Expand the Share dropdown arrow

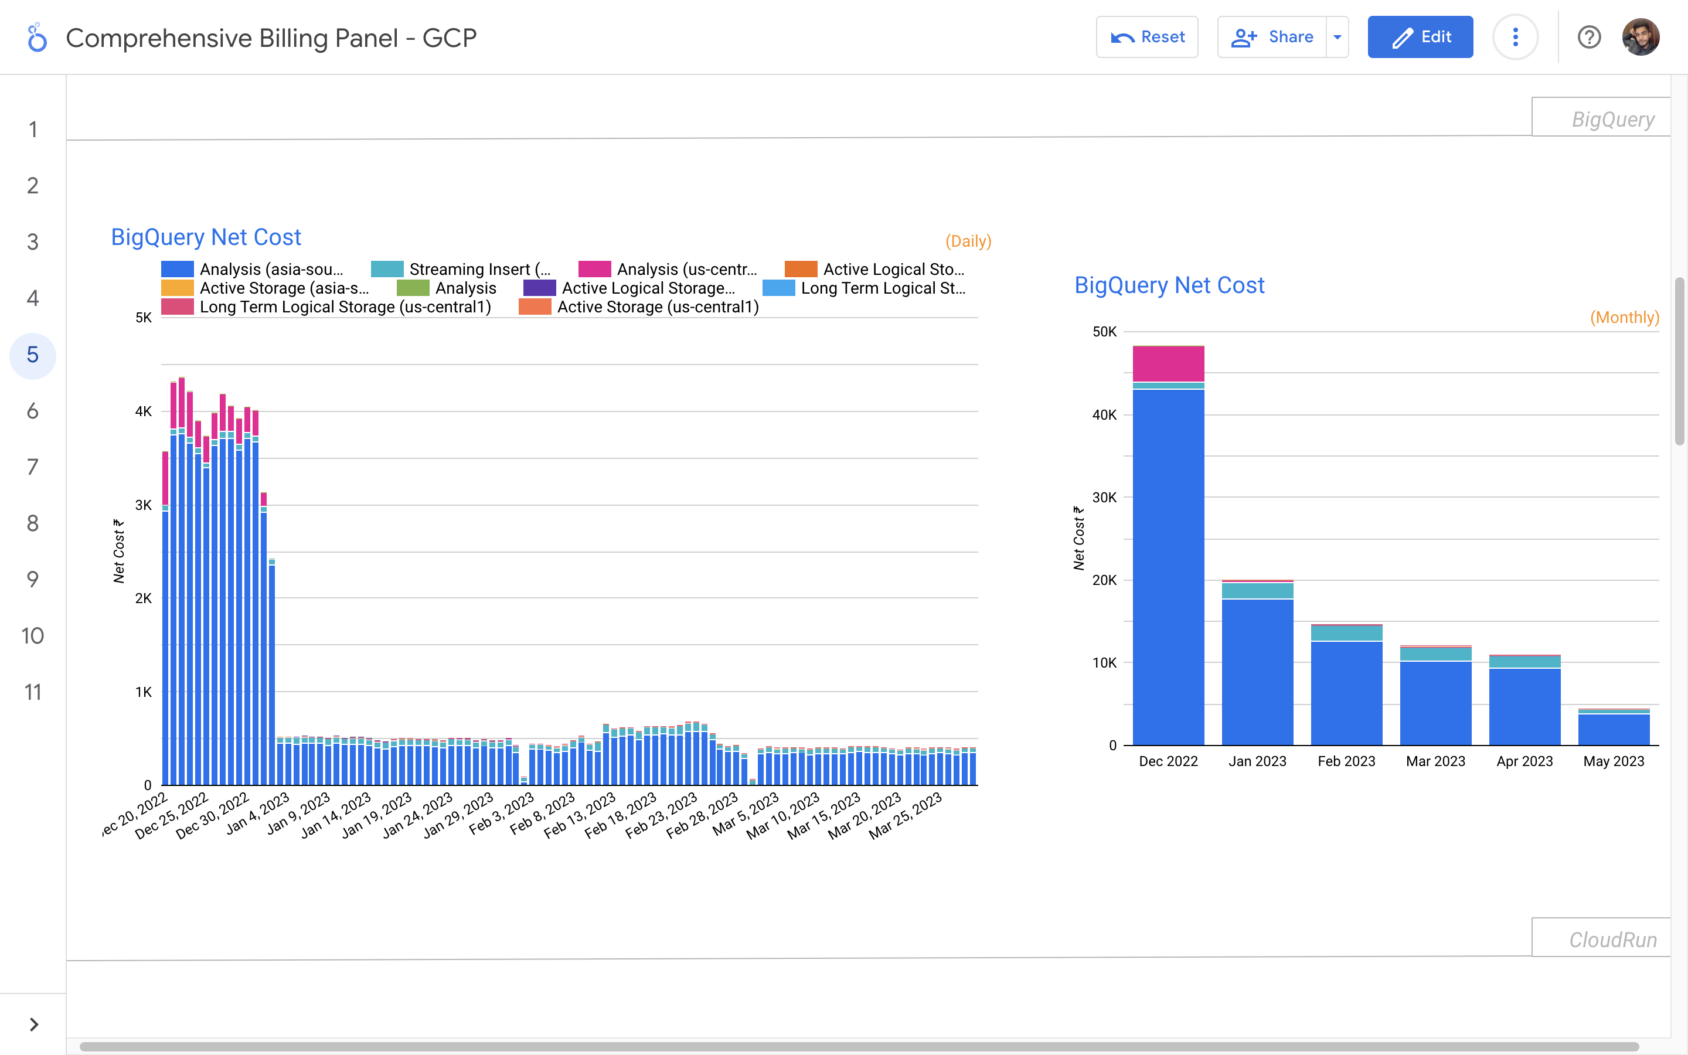click(1337, 37)
